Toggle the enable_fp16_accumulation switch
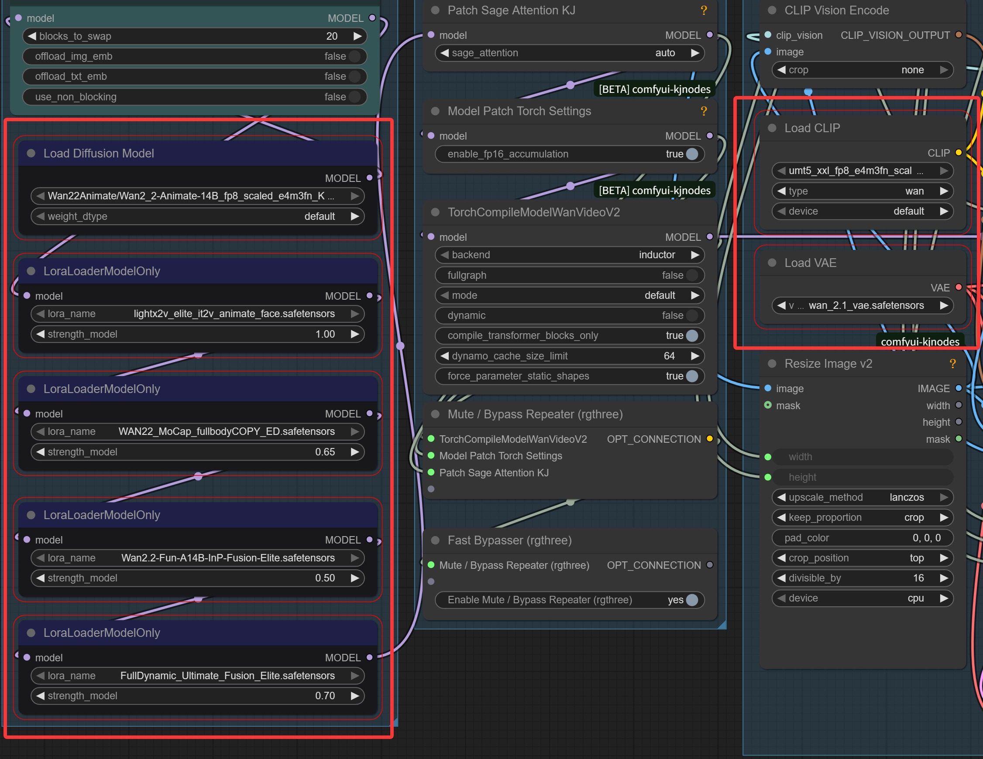 pos(692,154)
